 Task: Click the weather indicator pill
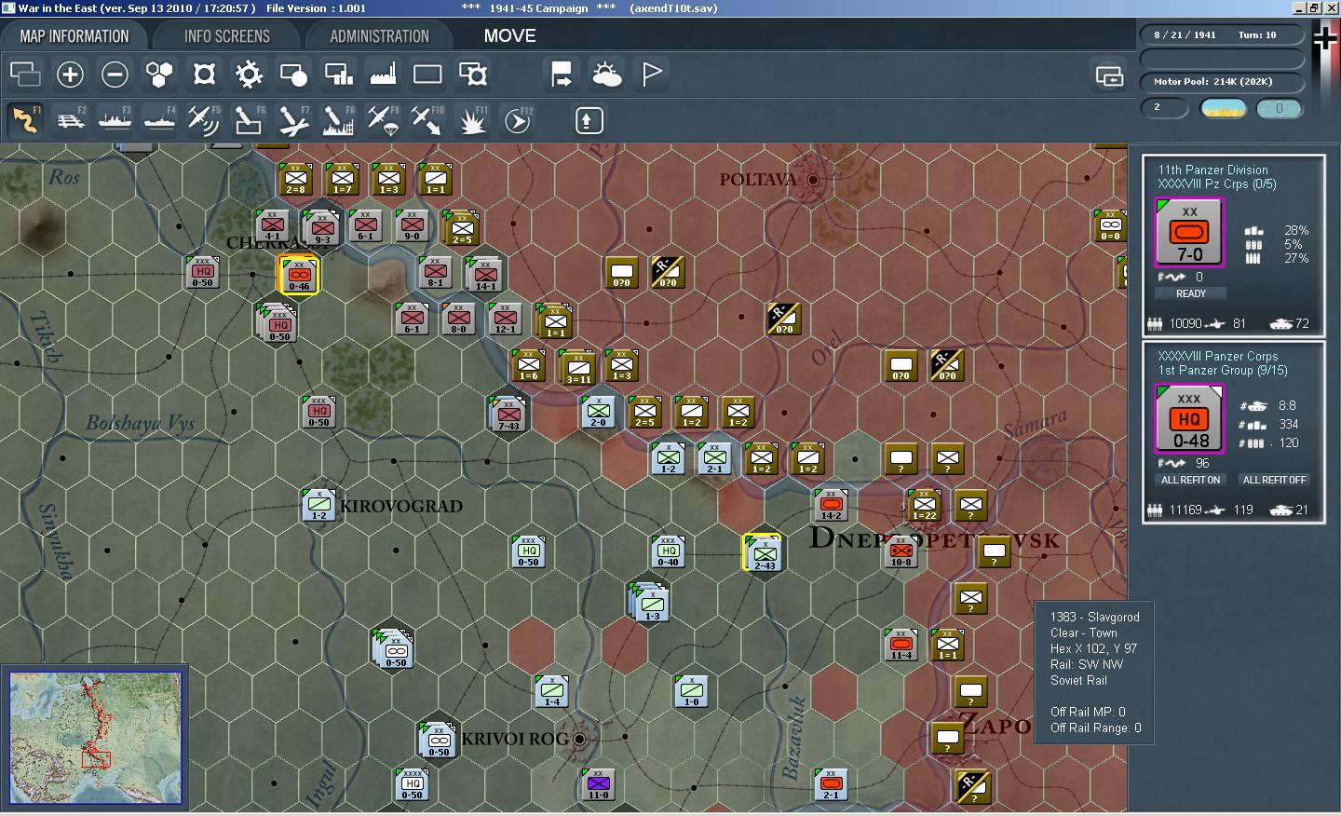[1224, 109]
